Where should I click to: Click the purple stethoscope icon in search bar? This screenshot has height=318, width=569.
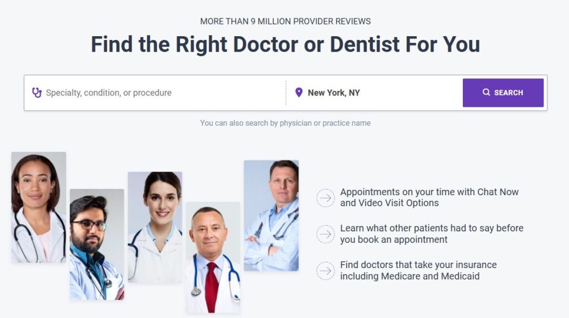click(37, 93)
